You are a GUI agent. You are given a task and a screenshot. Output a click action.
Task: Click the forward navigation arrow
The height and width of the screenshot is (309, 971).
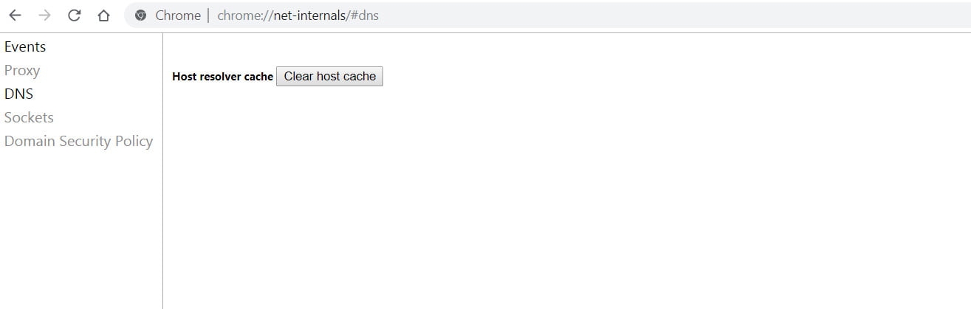point(44,15)
